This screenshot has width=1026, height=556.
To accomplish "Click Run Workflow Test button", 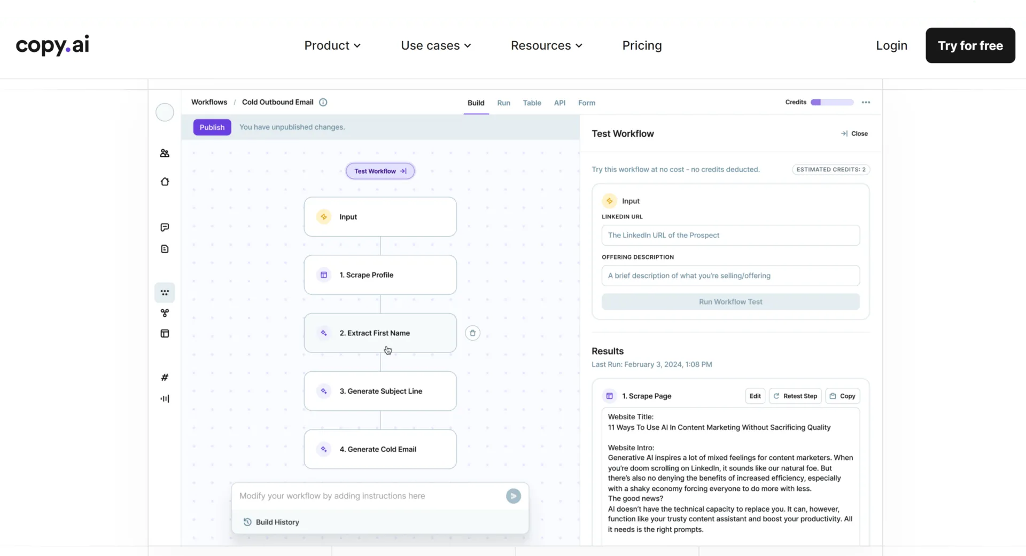I will pos(730,302).
